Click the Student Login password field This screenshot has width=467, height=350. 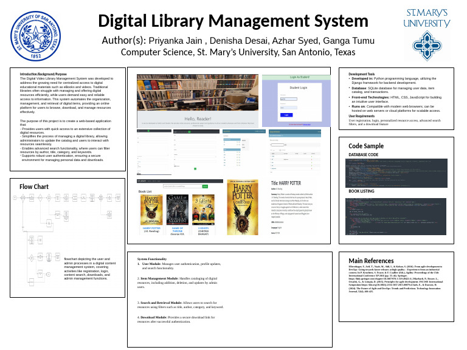tap(289, 108)
